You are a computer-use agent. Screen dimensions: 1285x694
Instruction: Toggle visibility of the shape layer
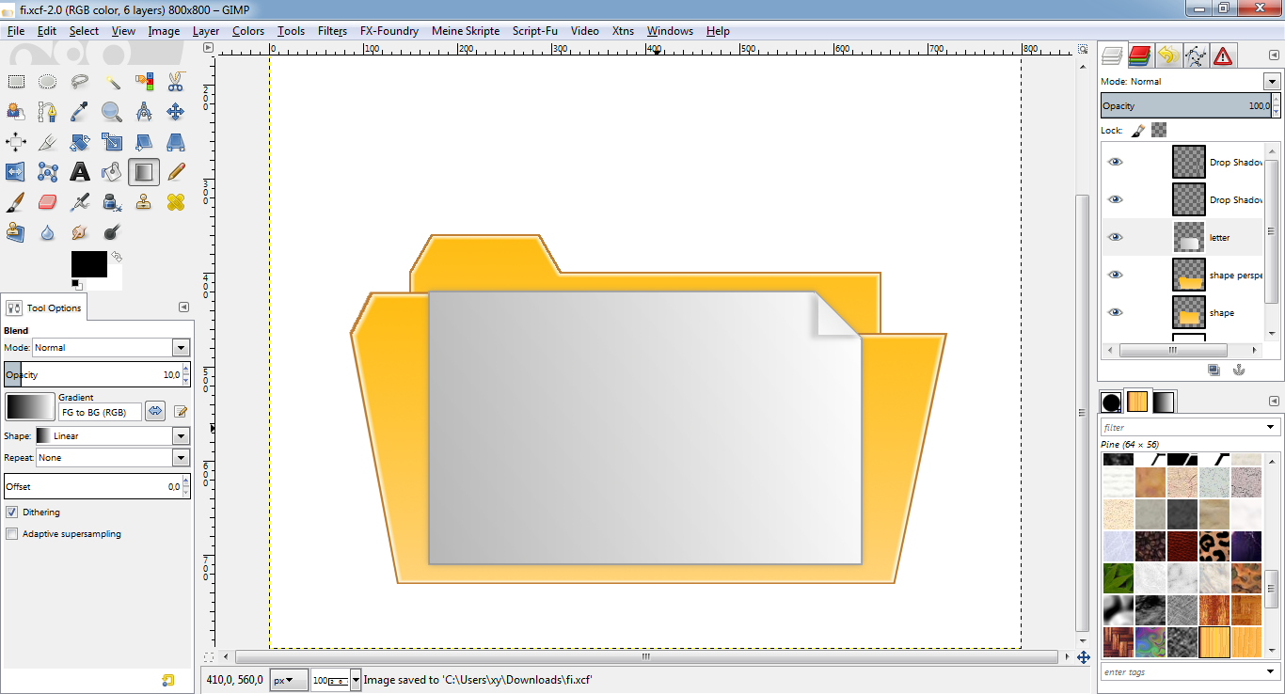point(1115,312)
